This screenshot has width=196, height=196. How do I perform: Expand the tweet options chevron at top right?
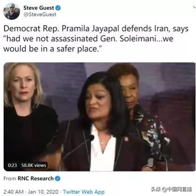194,7
